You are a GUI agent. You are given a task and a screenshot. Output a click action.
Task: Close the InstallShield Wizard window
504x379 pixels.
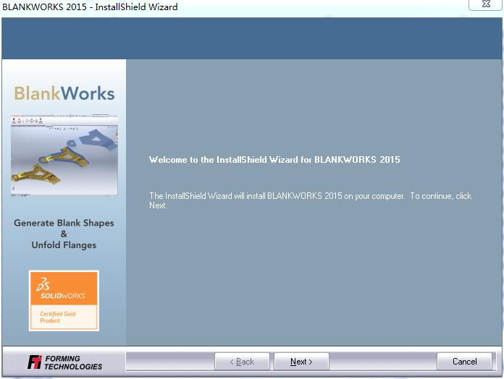[x=486, y=4]
